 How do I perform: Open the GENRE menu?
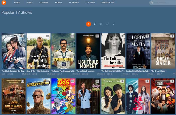coord(29,3)
